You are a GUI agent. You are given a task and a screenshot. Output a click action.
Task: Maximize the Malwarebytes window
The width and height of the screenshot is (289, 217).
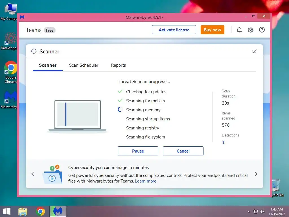pyautogui.click(x=254, y=16)
